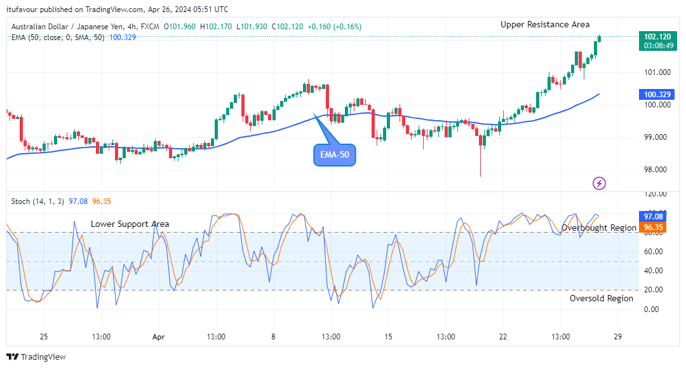Click the EMA (50, close, 0, SMA, 50) indicator legend

point(58,37)
